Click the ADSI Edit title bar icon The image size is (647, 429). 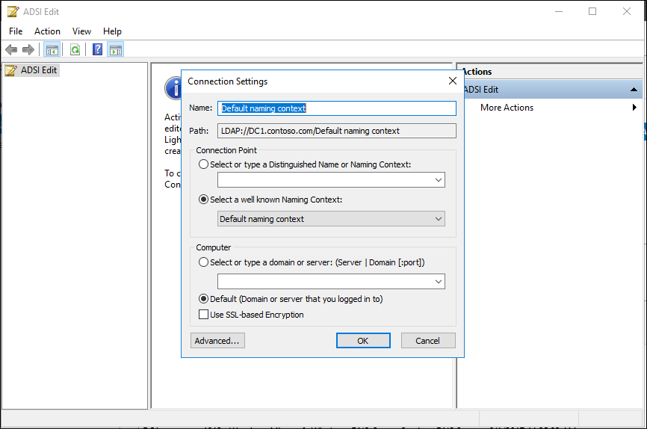pyautogui.click(x=13, y=11)
